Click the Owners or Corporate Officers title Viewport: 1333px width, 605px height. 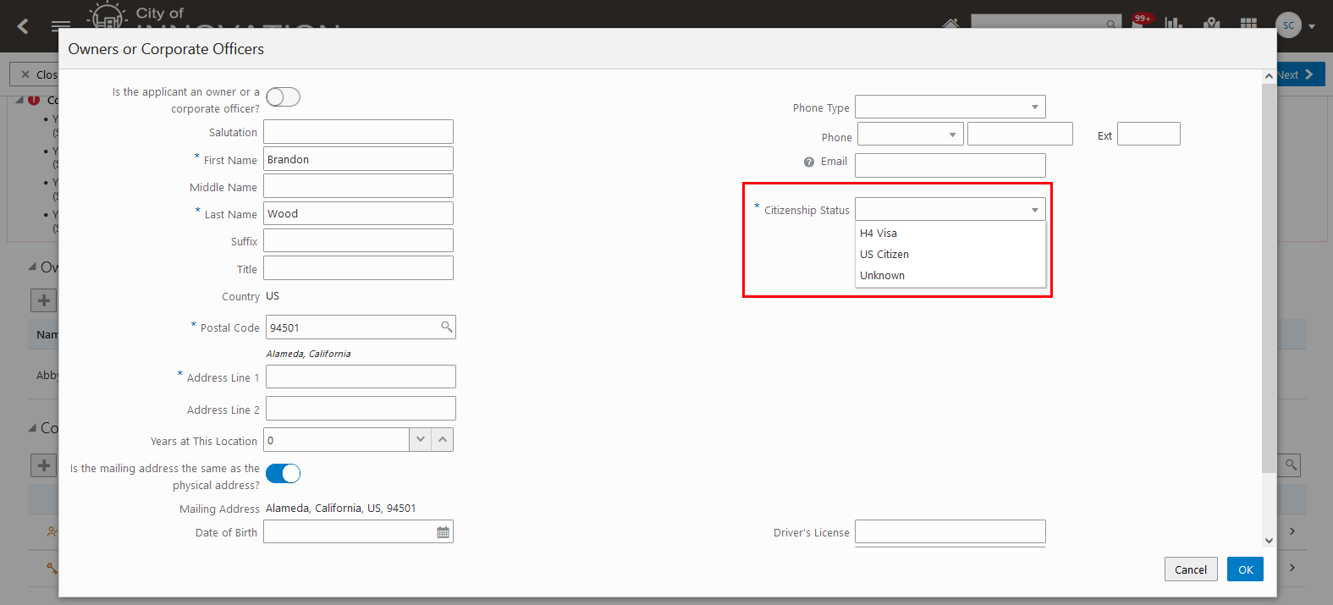pos(166,49)
